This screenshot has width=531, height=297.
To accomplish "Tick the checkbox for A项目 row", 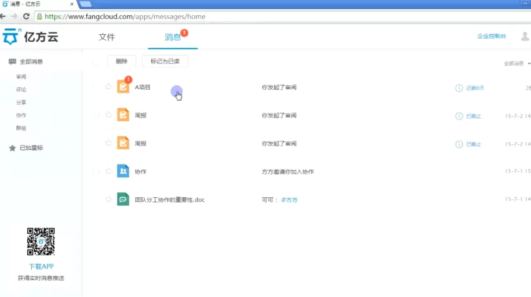I will click(x=96, y=87).
